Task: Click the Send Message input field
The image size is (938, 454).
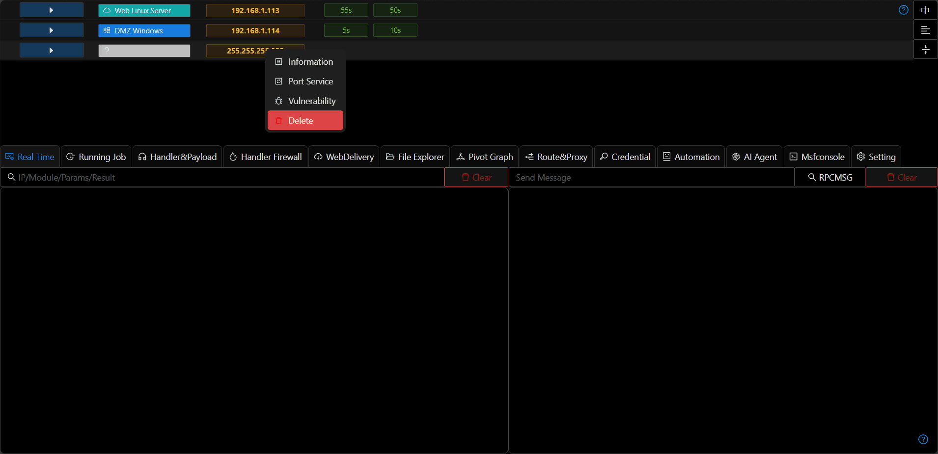Action: click(x=652, y=177)
